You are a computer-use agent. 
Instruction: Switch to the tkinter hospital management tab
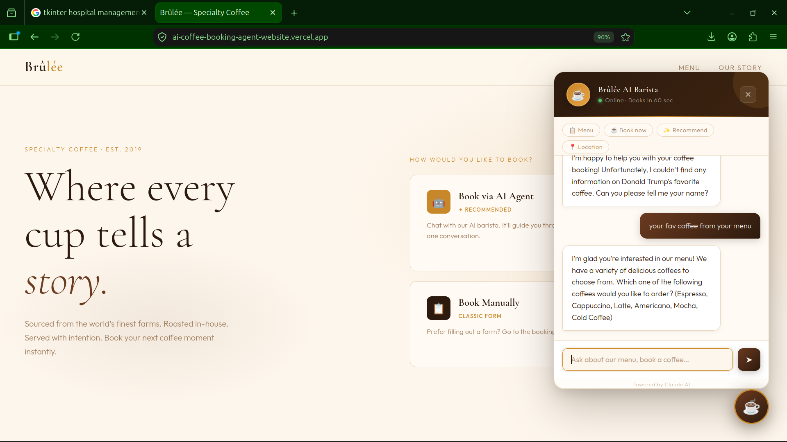click(89, 13)
